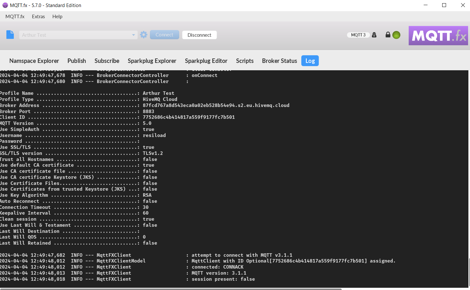This screenshot has width=470, height=290.
Task: Click the MQTT.fx app icon in title bar
Action: point(5,5)
